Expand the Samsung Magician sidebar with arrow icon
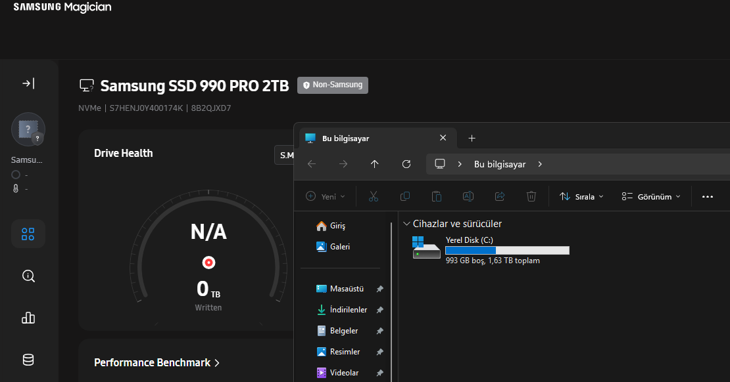The width and height of the screenshot is (730, 382). (x=28, y=83)
